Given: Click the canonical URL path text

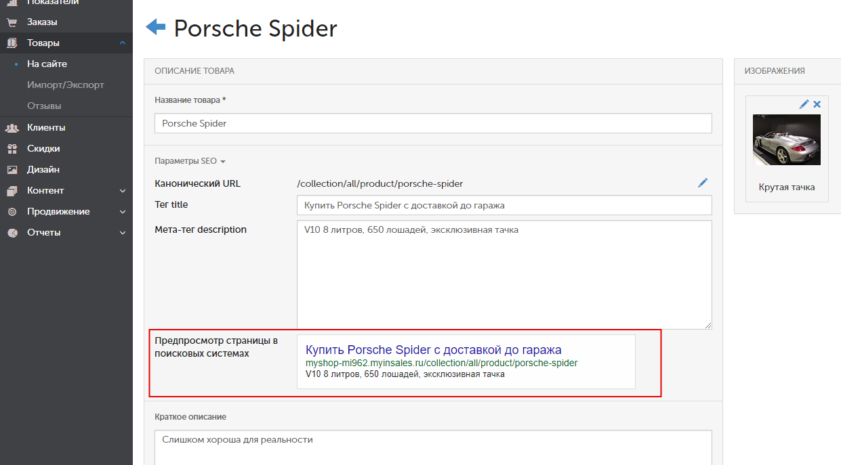Looking at the screenshot, I should [x=380, y=183].
